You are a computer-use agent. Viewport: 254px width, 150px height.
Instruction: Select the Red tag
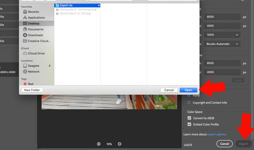28,84
